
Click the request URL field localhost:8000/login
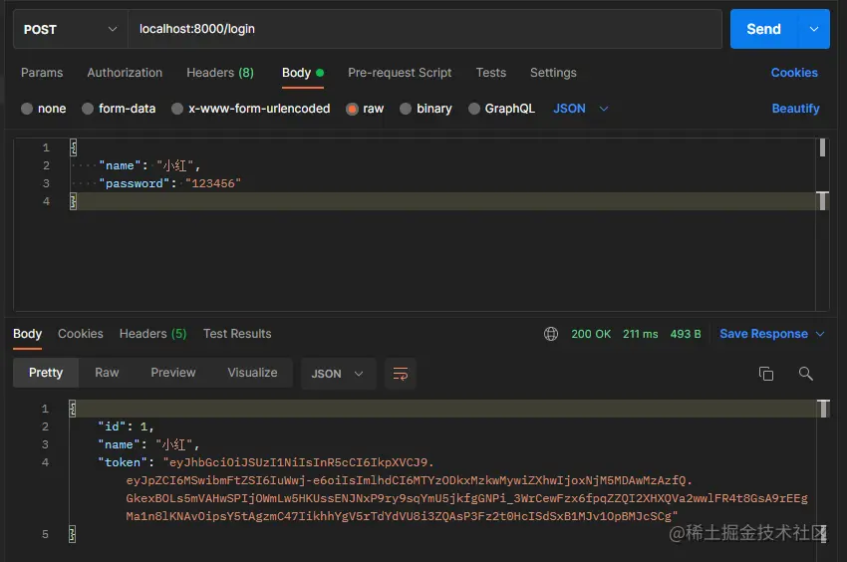pos(424,29)
